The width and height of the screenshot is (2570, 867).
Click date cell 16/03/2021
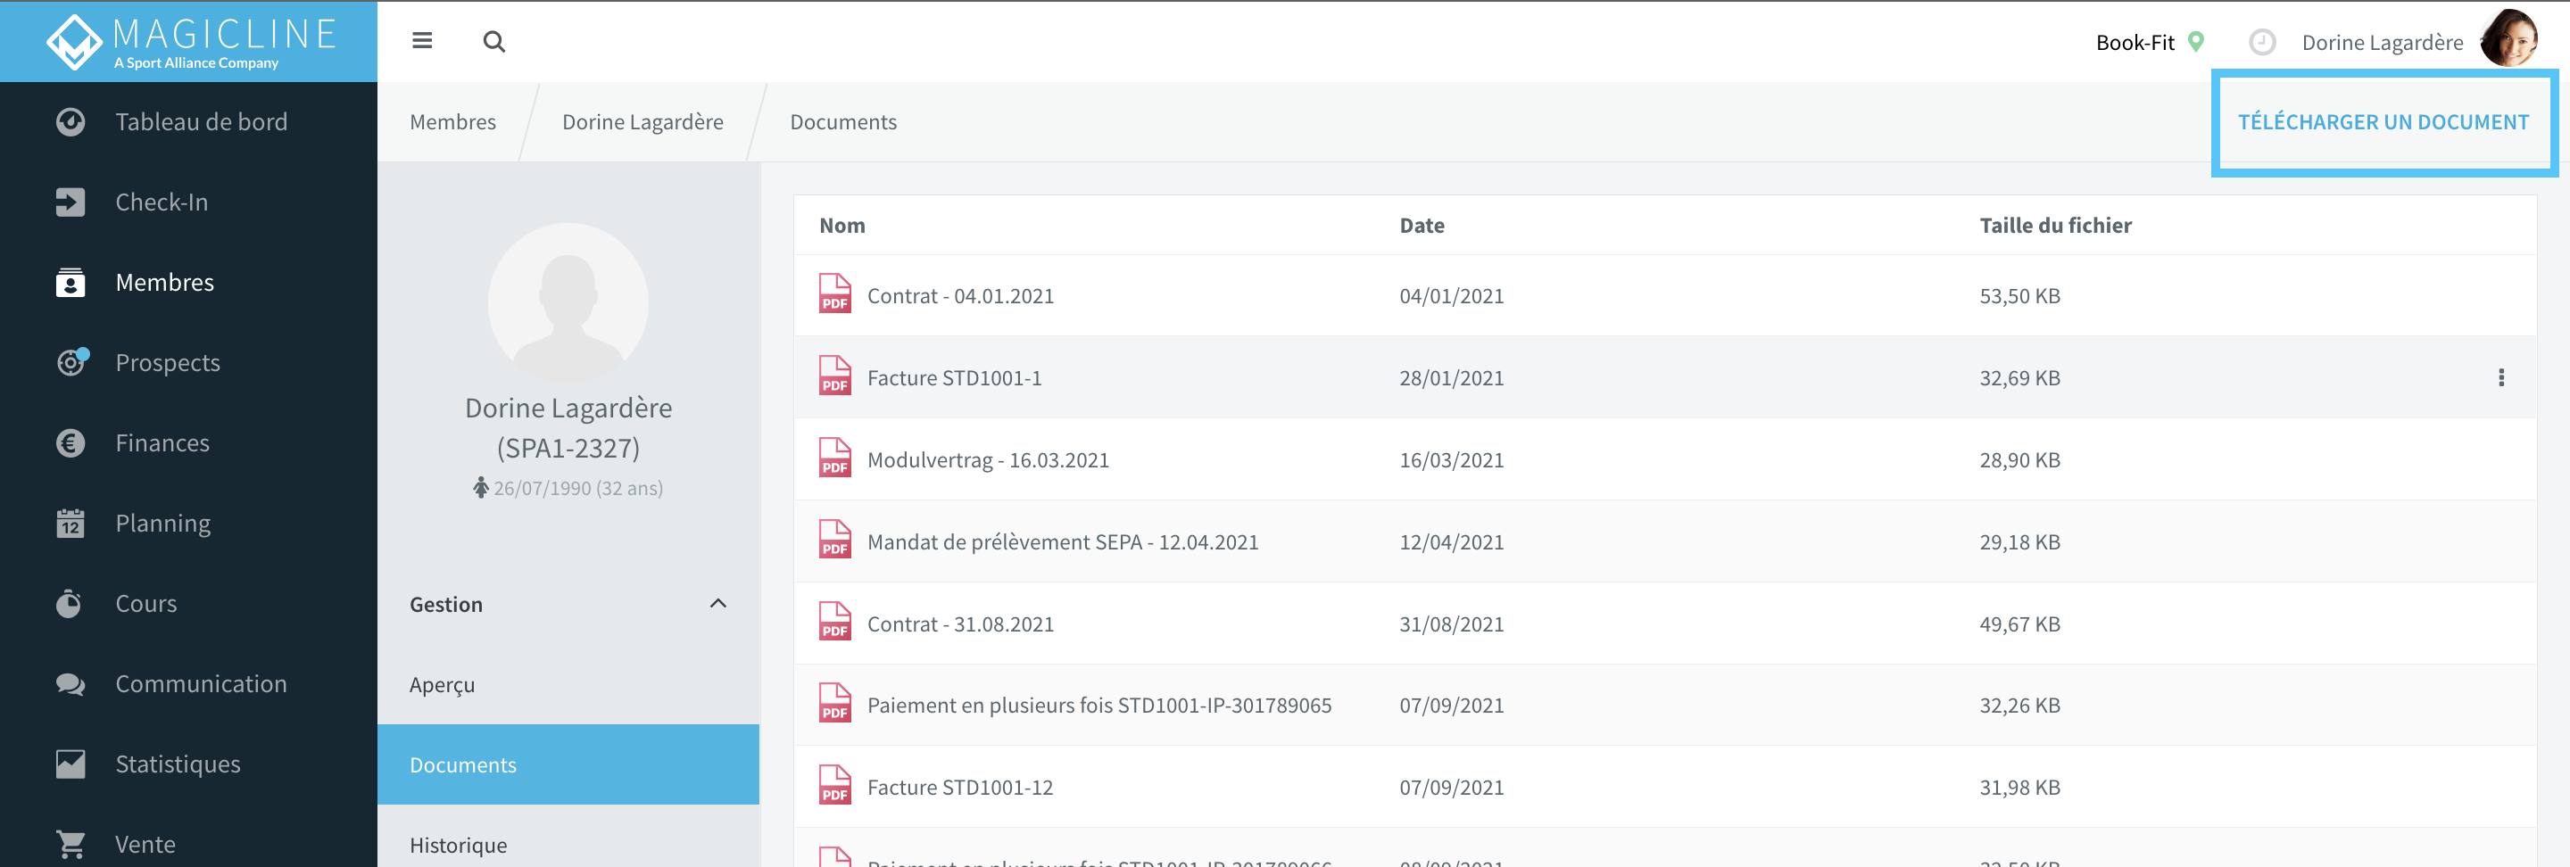coord(1452,460)
